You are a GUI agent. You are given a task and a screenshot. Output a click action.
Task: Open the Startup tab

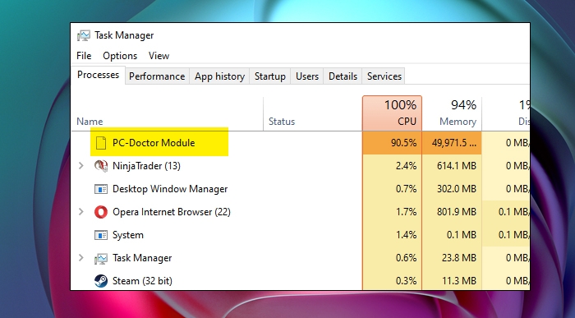coord(270,76)
